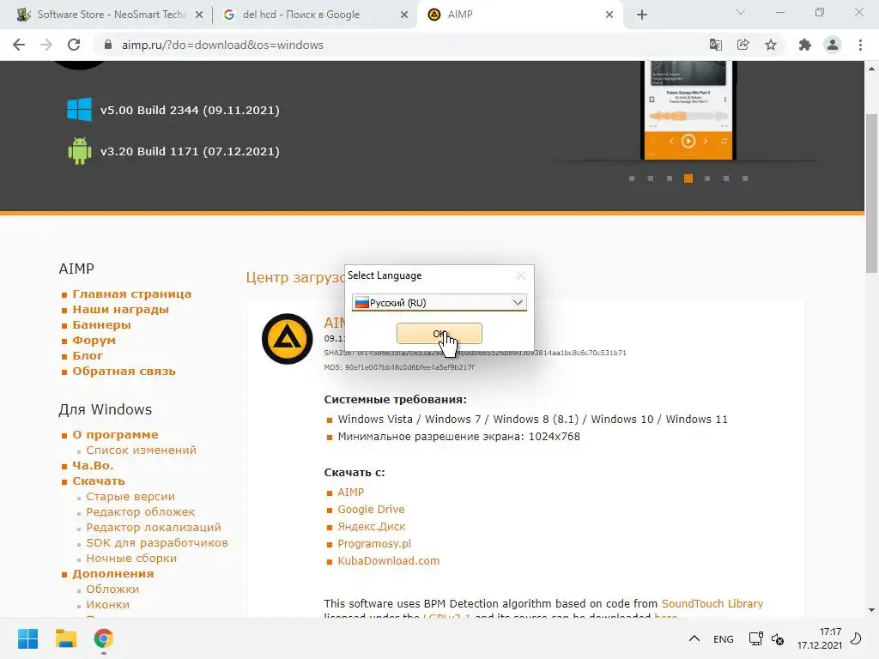Image resolution: width=879 pixels, height=659 pixels.
Task: Select the last carousel dot
Action: click(x=745, y=178)
